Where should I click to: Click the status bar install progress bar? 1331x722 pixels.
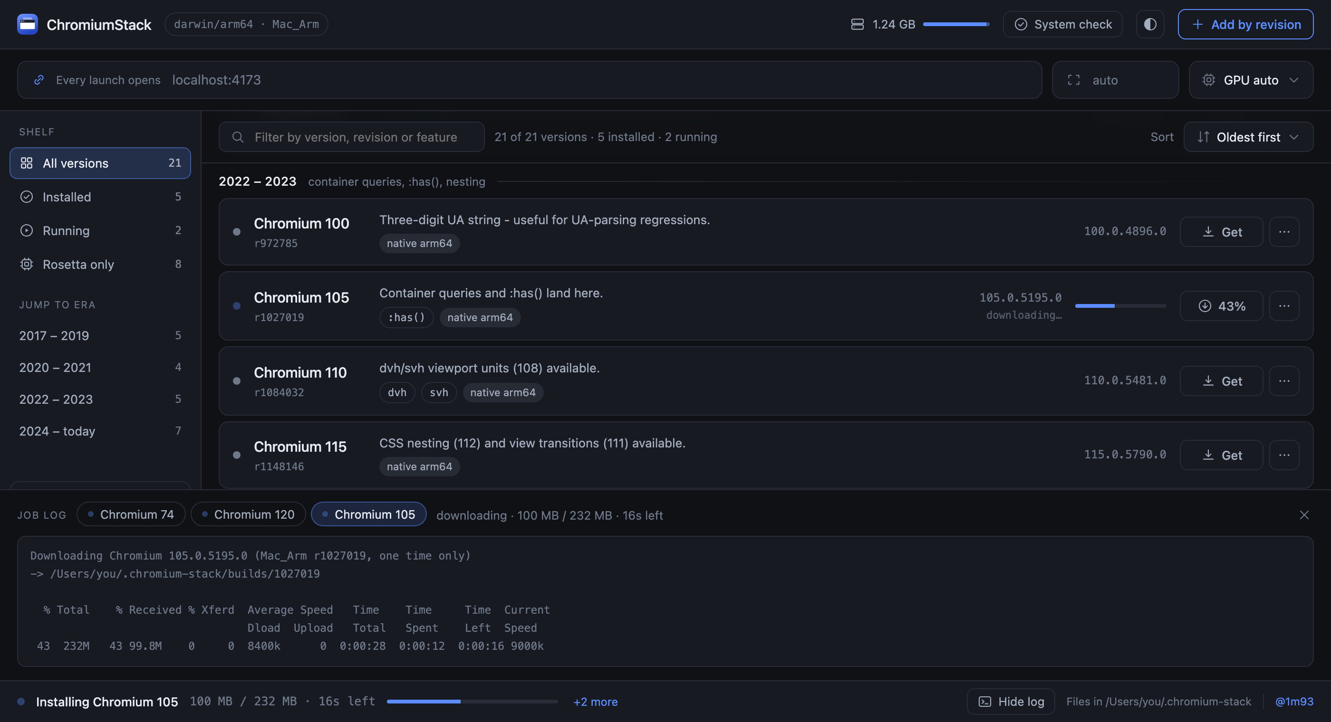tap(472, 702)
